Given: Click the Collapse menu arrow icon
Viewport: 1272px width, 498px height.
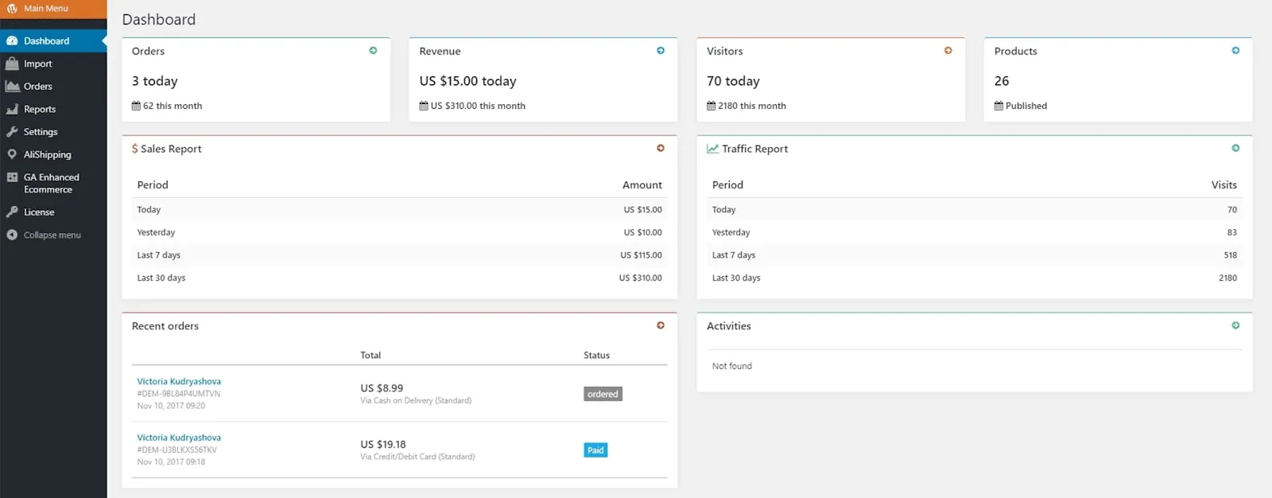Looking at the screenshot, I should [x=12, y=235].
